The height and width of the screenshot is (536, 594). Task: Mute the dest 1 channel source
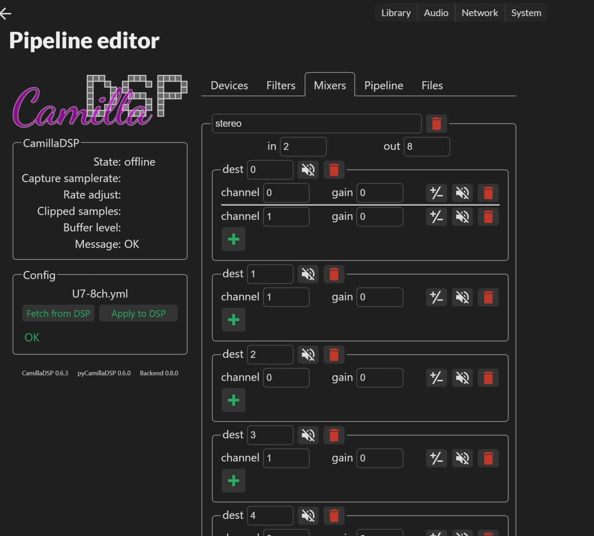click(x=462, y=297)
